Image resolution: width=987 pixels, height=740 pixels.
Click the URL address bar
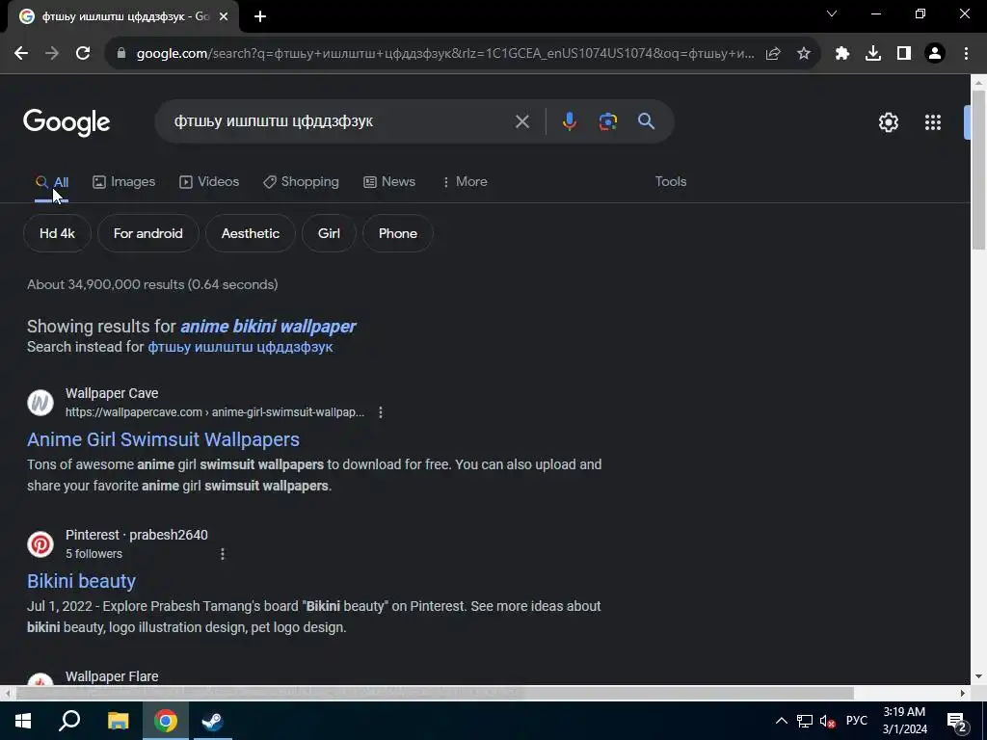444,54
